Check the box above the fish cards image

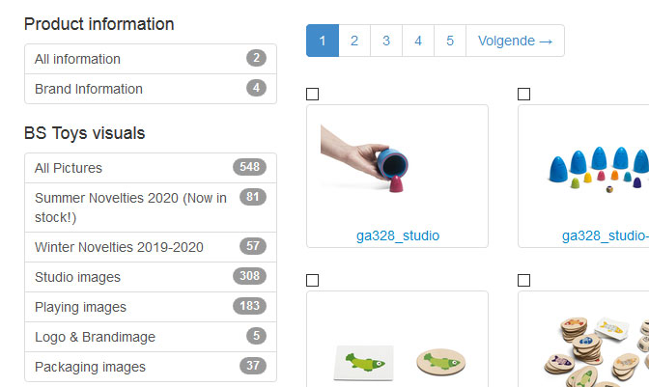(x=312, y=281)
